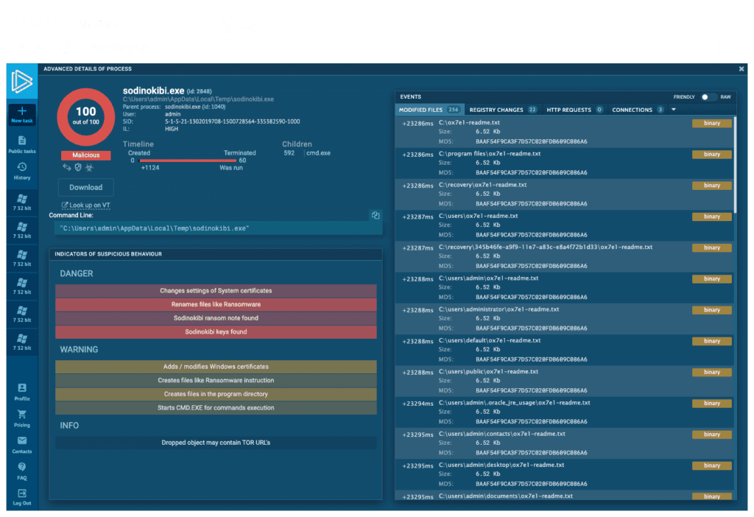
Task: Click binary for C:\program files\ox7e1-readme.txt
Action: (x=712, y=155)
